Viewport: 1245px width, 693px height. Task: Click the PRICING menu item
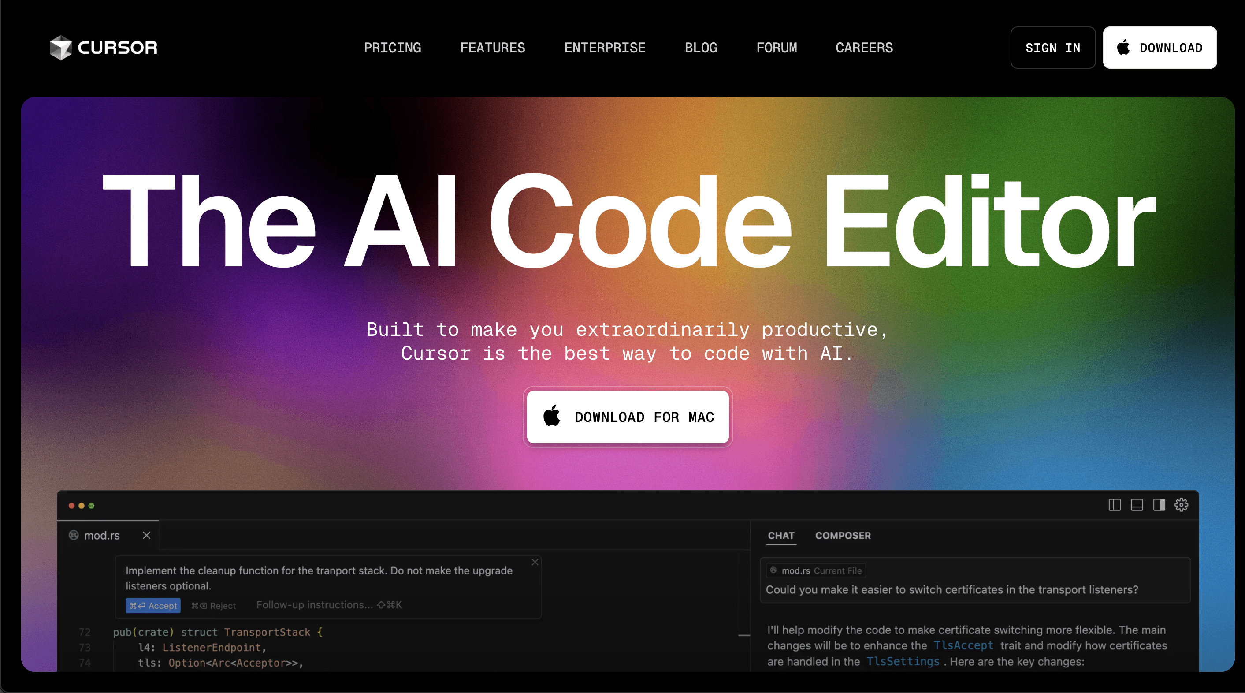click(x=392, y=48)
